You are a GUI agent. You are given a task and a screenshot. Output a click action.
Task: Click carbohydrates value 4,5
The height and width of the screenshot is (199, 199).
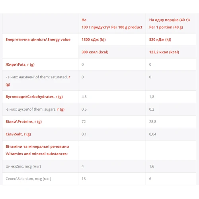pyautogui.click(x=84, y=97)
